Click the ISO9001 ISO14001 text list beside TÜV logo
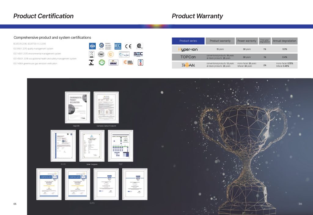The width and height of the screenshot is (313, 215). (108, 46)
